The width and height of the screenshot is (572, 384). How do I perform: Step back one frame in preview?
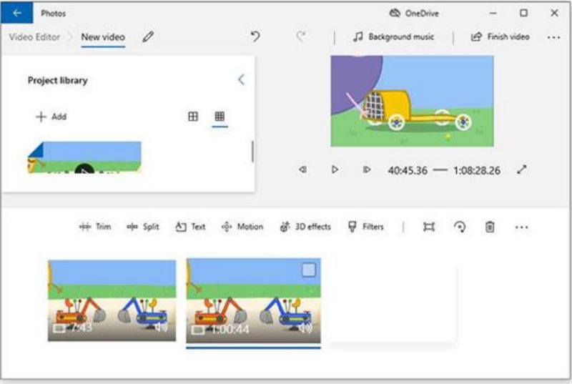point(302,169)
